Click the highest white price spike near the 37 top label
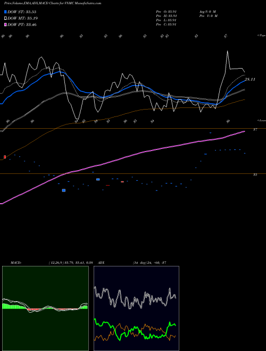 228,51
